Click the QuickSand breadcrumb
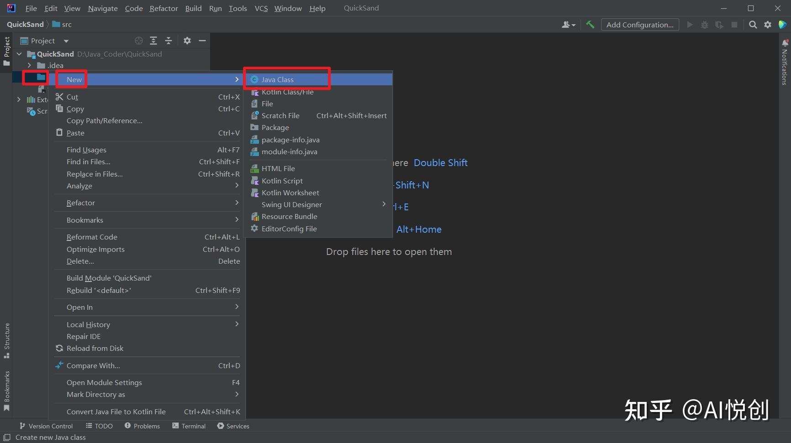This screenshot has width=791, height=443. pos(25,25)
